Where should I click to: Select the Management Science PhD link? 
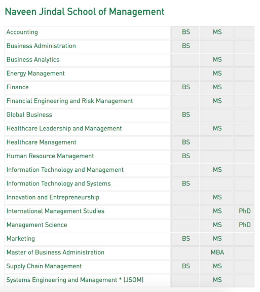244,225
